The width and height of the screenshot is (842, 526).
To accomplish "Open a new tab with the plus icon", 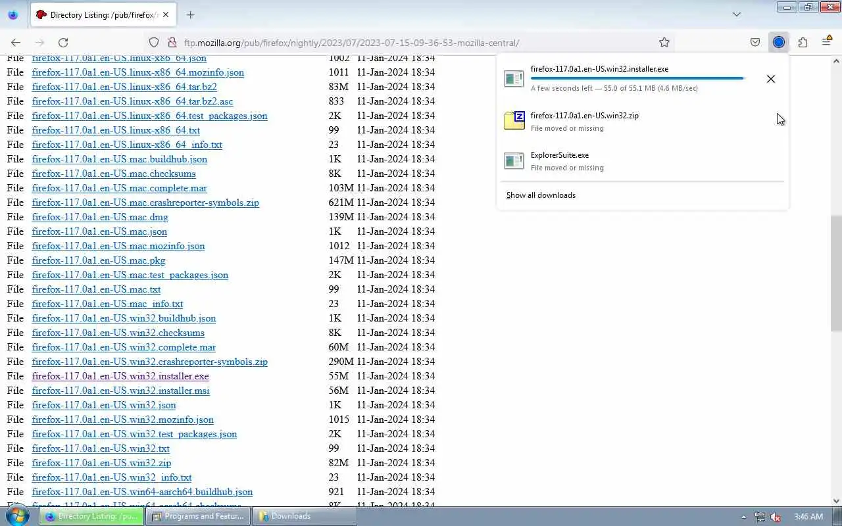I will point(190,14).
